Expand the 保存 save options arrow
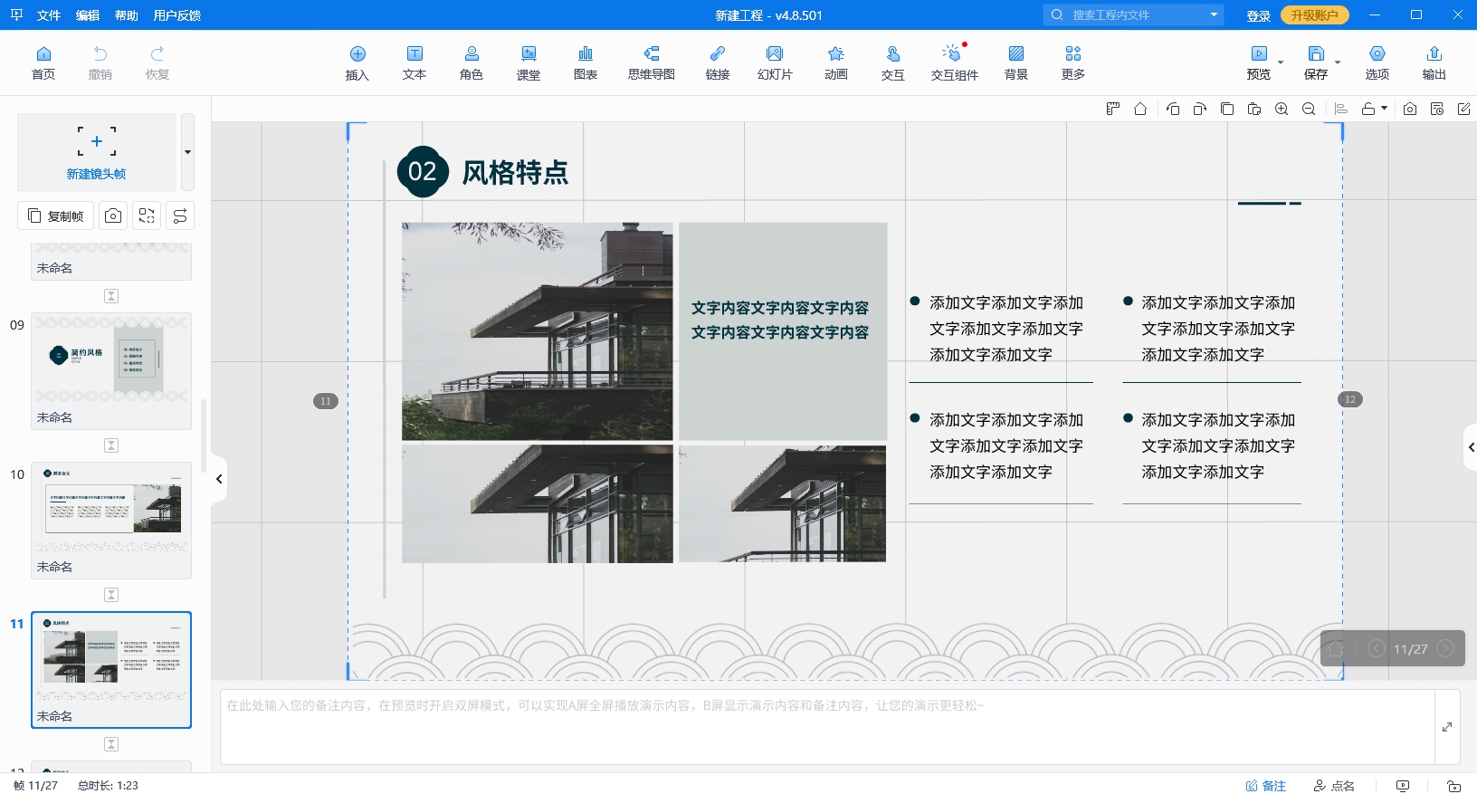This screenshot has width=1477, height=794. pos(1338,63)
